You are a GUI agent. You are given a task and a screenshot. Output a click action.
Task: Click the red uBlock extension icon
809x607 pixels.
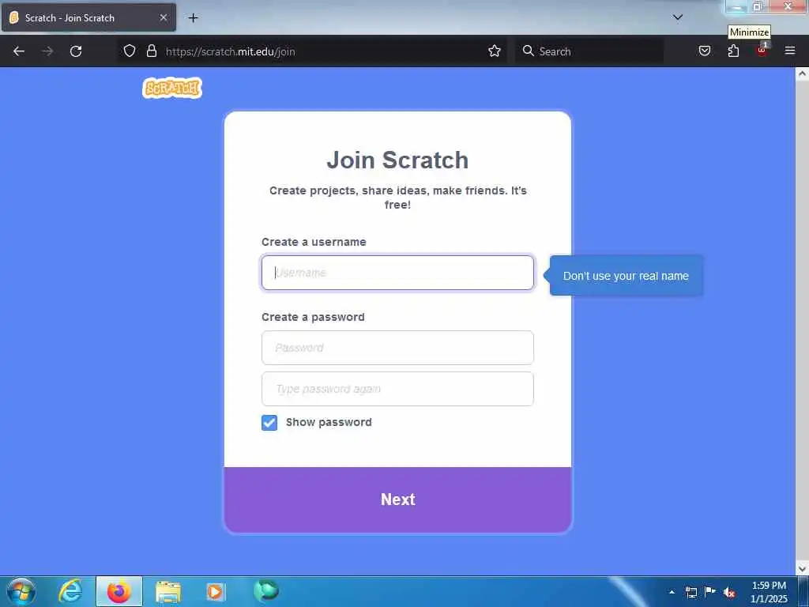click(762, 50)
